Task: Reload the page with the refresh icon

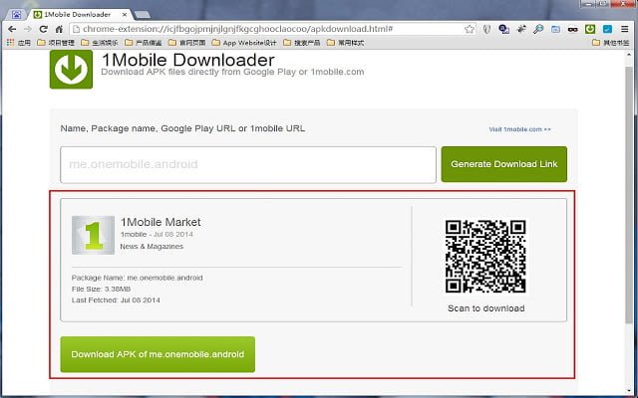Action: point(43,29)
